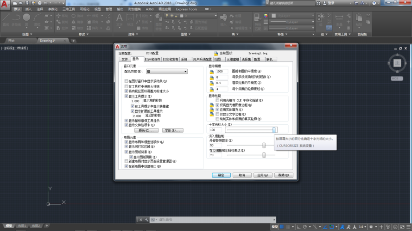Click the 确定 (OK) button
412x231 pixels.
(221, 175)
